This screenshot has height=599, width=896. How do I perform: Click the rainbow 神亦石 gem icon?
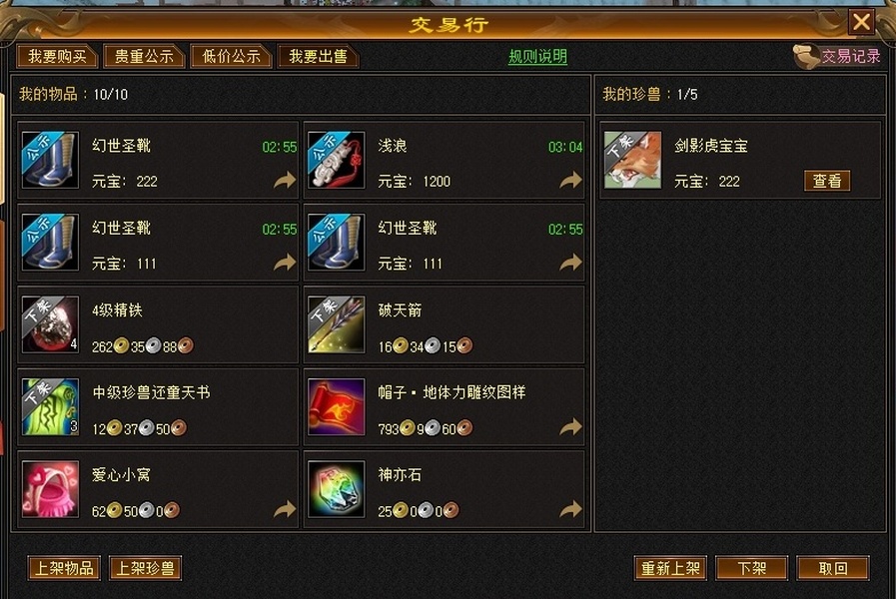click(336, 489)
